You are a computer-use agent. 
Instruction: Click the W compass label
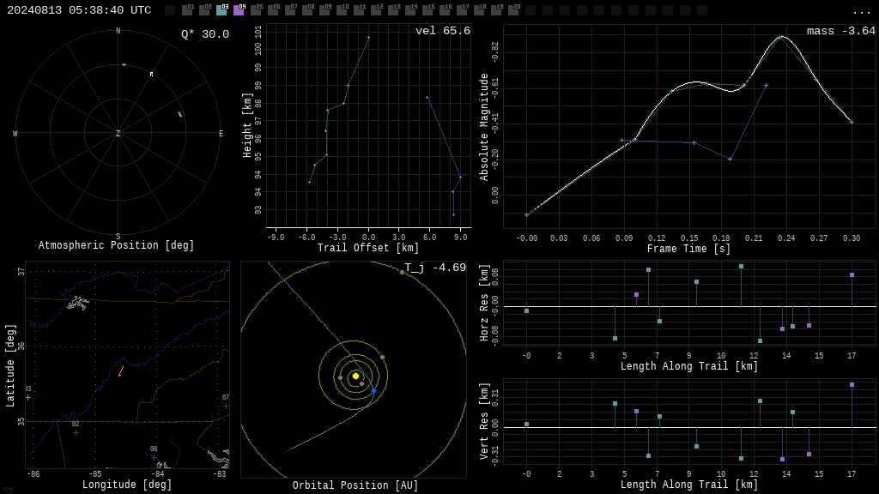click(x=15, y=133)
